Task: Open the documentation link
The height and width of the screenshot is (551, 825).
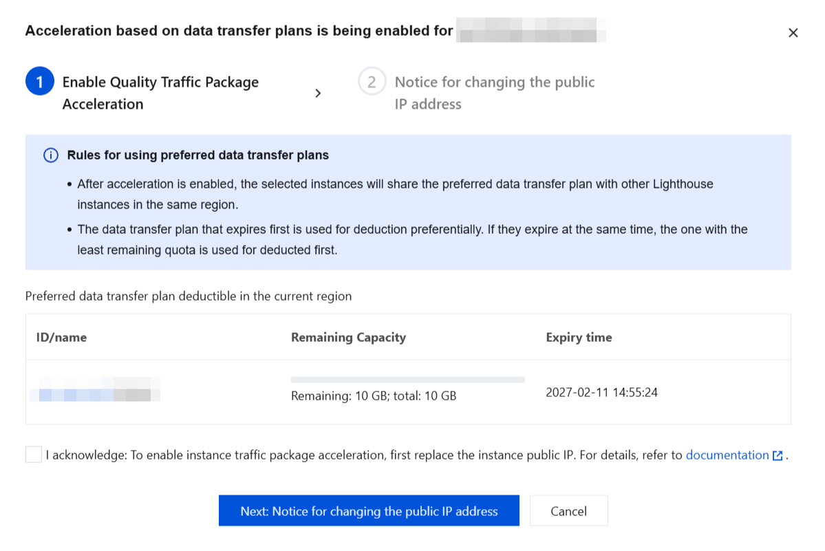Action: 727,455
